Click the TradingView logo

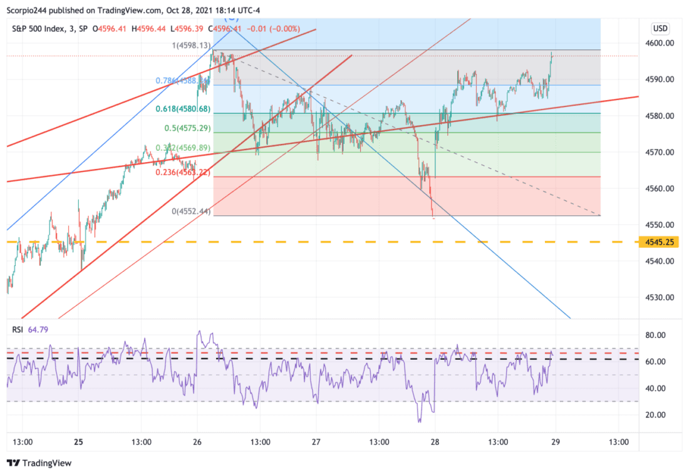39,463
